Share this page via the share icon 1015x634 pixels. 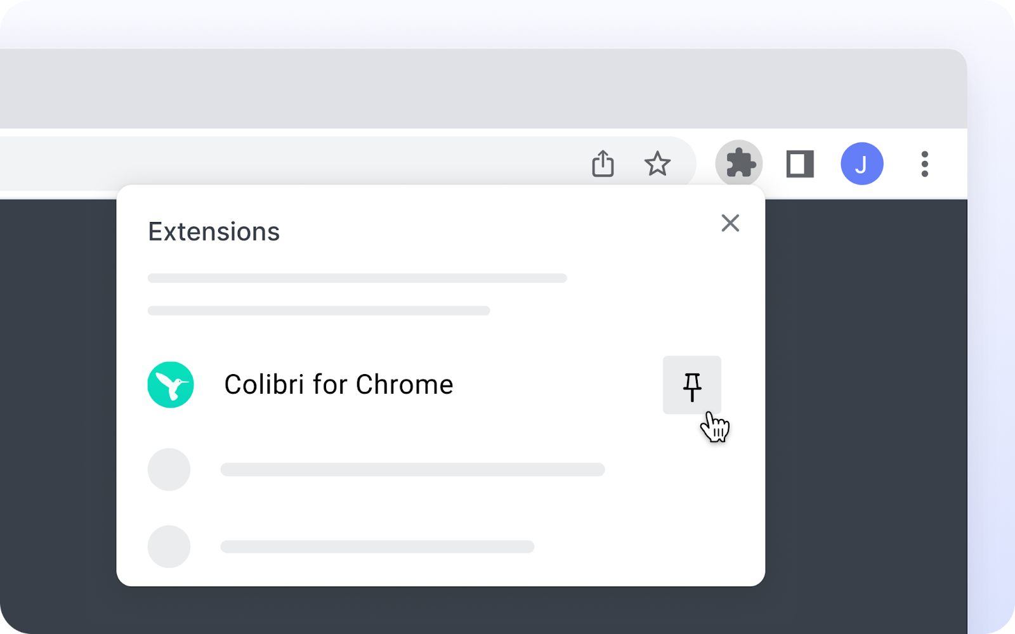pyautogui.click(x=603, y=164)
